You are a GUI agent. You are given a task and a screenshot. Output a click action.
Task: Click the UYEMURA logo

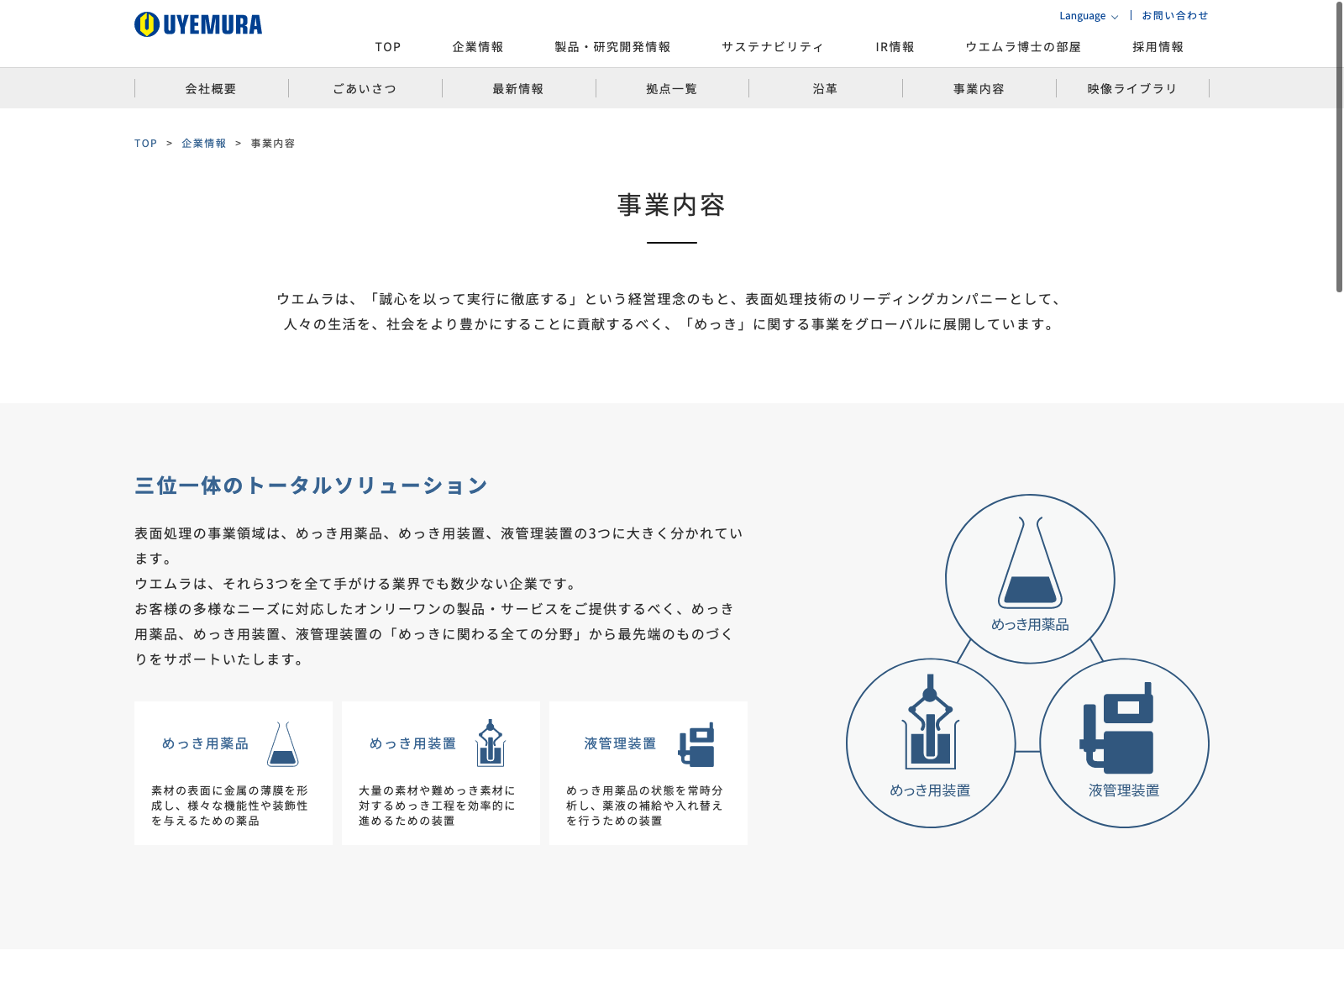click(198, 25)
